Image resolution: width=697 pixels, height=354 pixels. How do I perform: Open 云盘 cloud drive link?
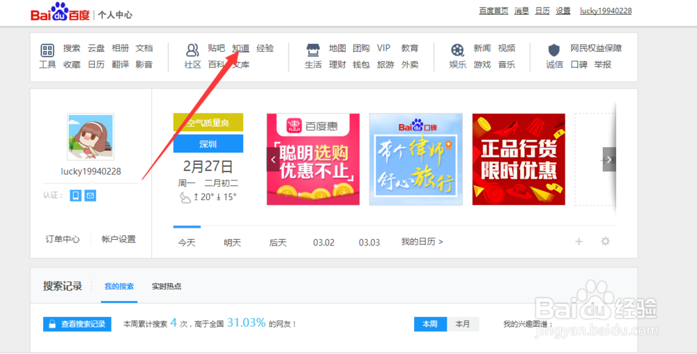pos(96,48)
